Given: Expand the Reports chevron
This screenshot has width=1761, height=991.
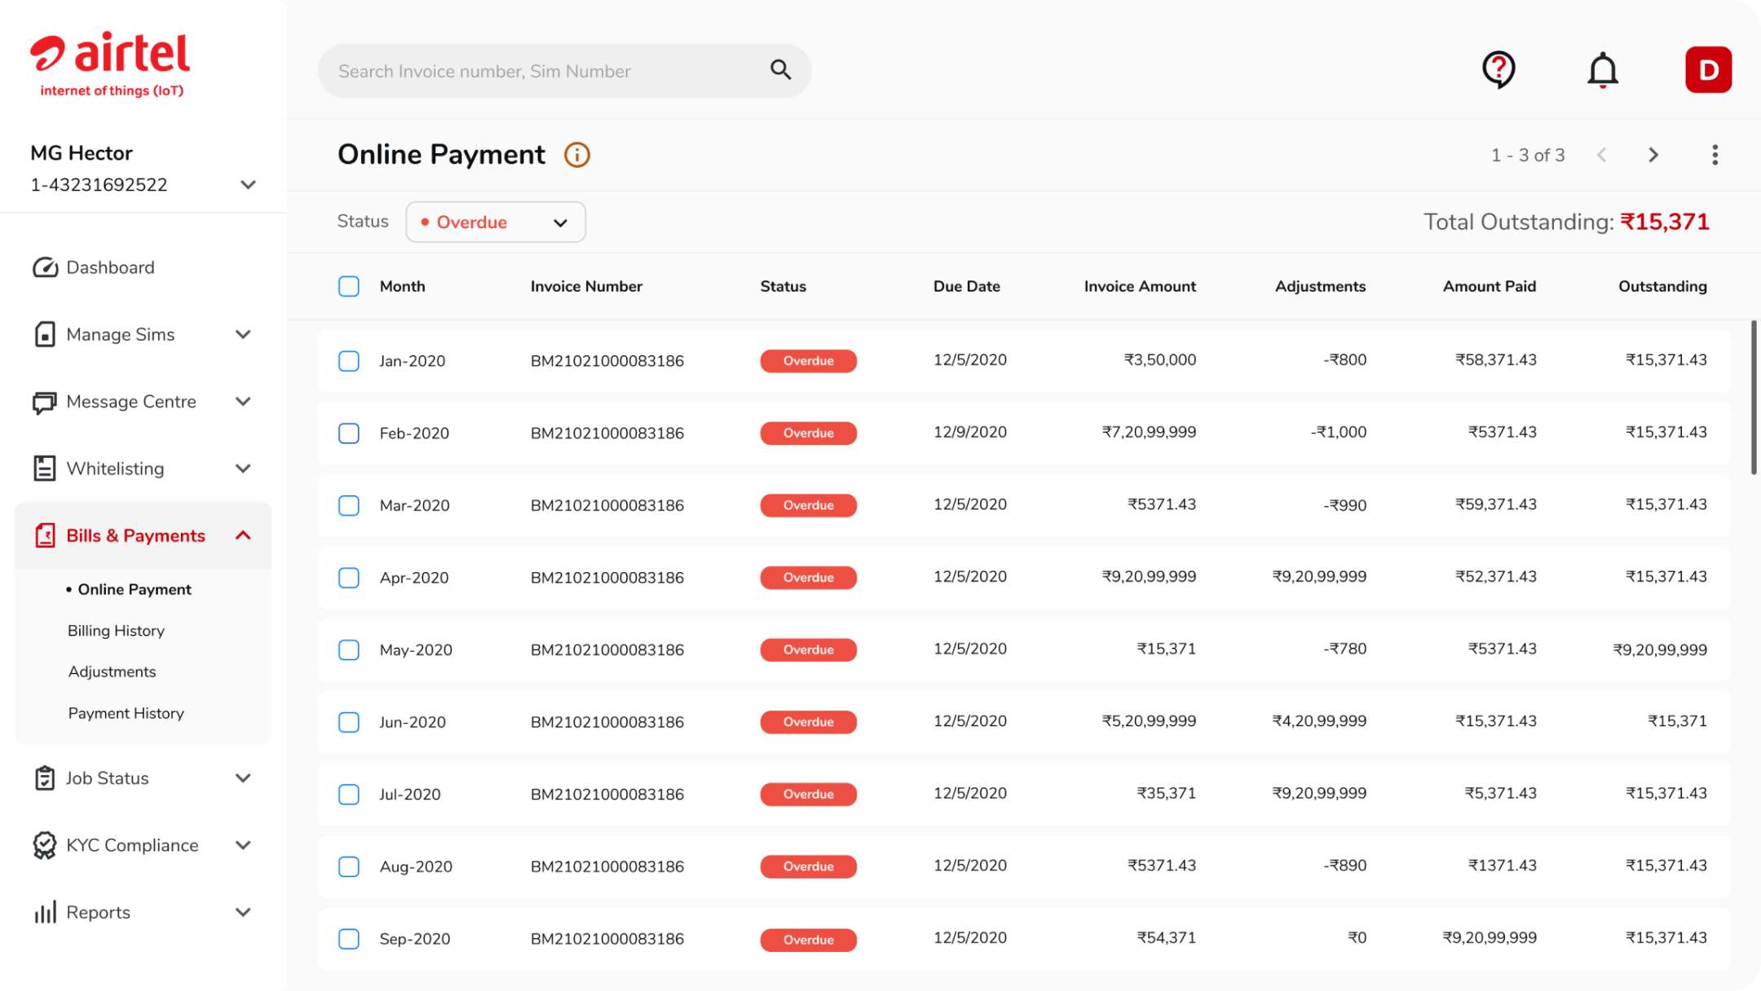Looking at the screenshot, I should (243, 912).
